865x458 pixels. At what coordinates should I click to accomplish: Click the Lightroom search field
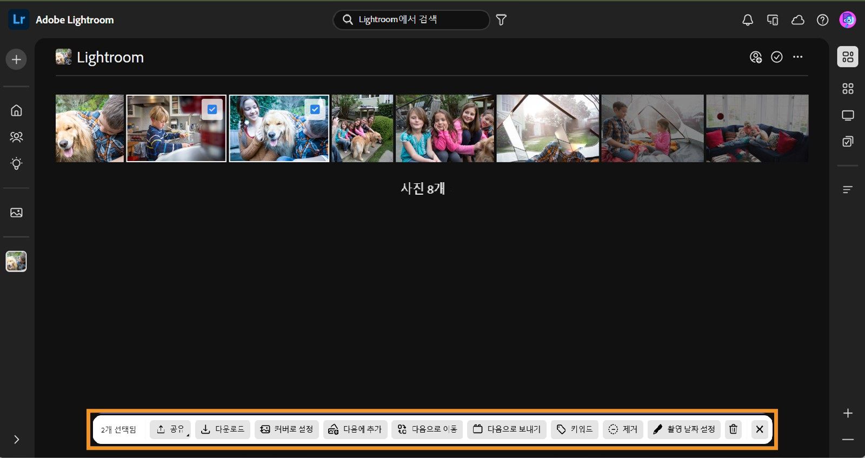pyautogui.click(x=411, y=20)
